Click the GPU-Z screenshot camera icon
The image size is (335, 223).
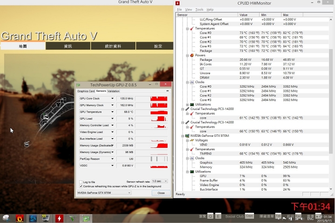(x=167, y=91)
